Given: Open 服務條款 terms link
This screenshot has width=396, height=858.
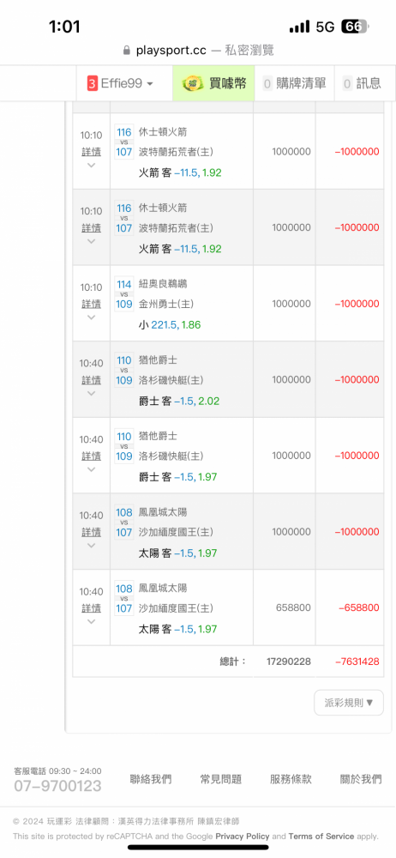Looking at the screenshot, I should coord(291,779).
